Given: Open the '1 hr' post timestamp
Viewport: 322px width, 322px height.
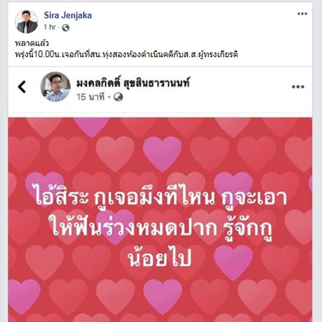Looking at the screenshot, I should pos(50,27).
